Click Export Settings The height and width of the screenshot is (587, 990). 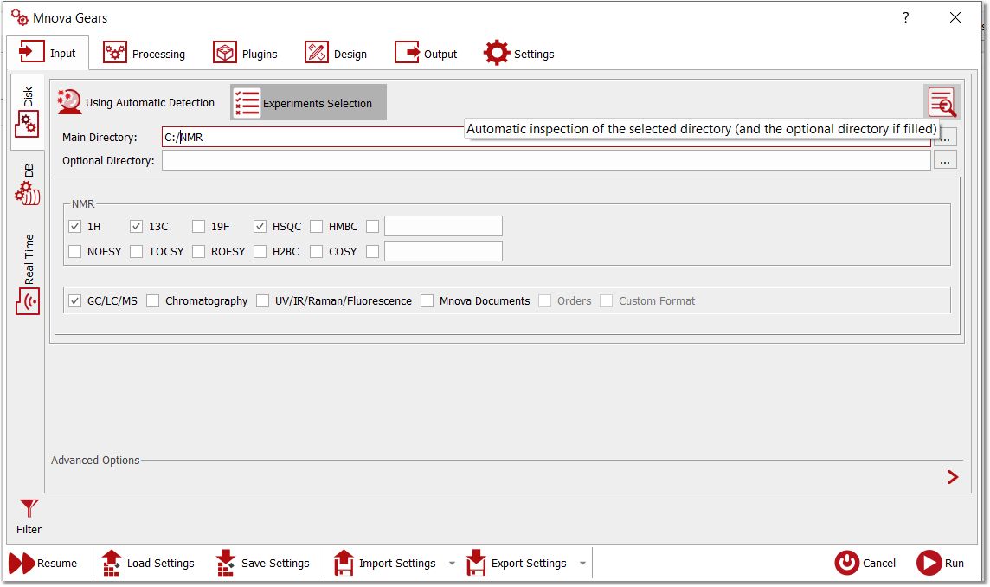click(x=517, y=563)
